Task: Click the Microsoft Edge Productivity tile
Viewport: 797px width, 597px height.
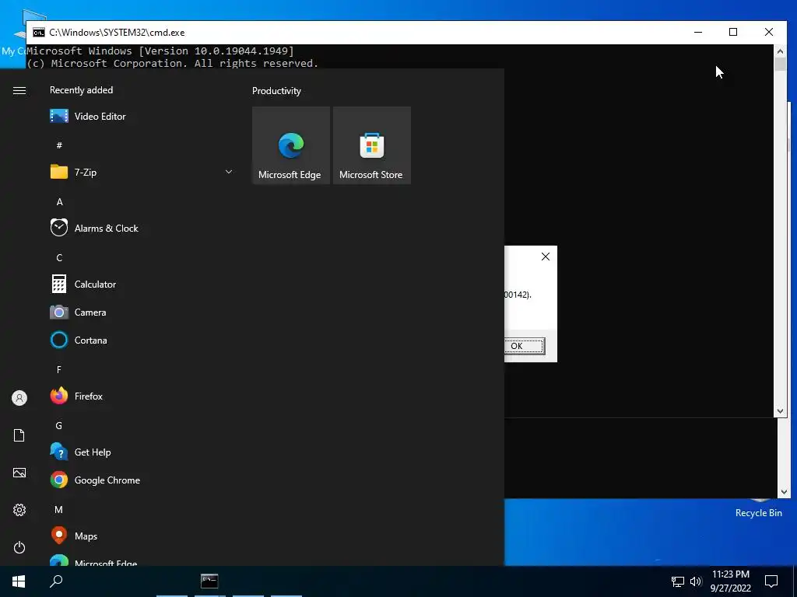Action: click(x=291, y=145)
